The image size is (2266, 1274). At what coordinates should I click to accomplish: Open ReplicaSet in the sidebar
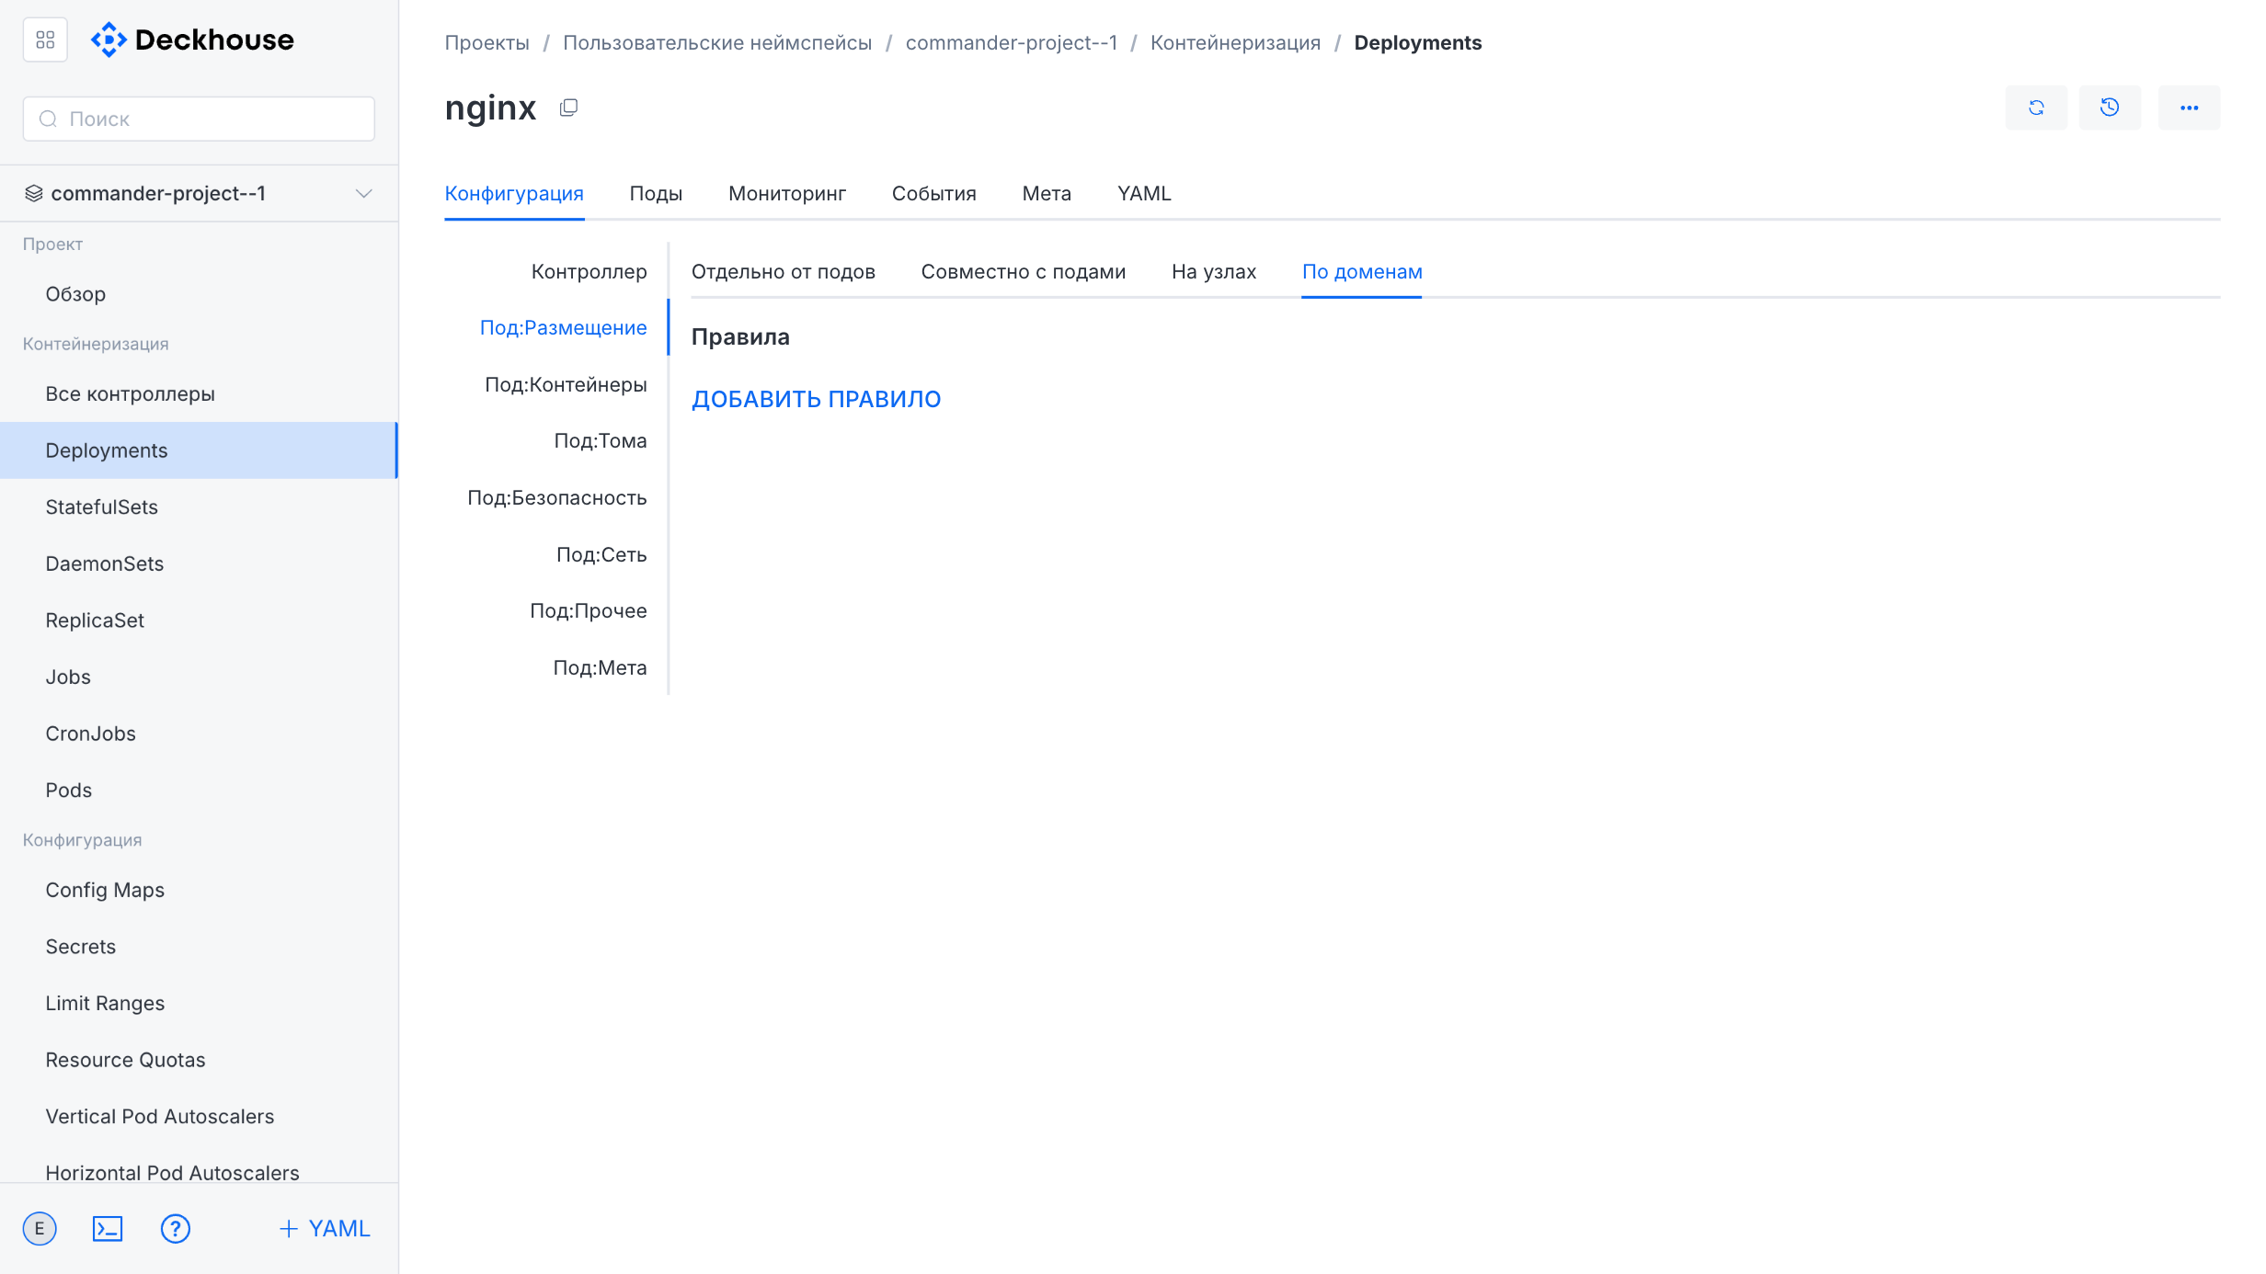199,620
